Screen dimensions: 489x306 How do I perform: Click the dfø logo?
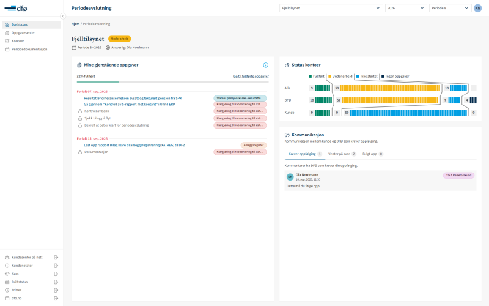[16, 8]
